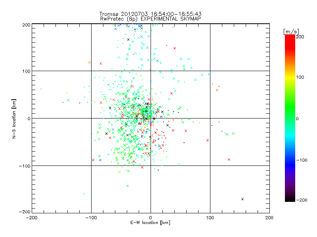The height and width of the screenshot is (237, 317).
Task: Click the 'E-W location [km]' axis label
Action: tap(150, 222)
